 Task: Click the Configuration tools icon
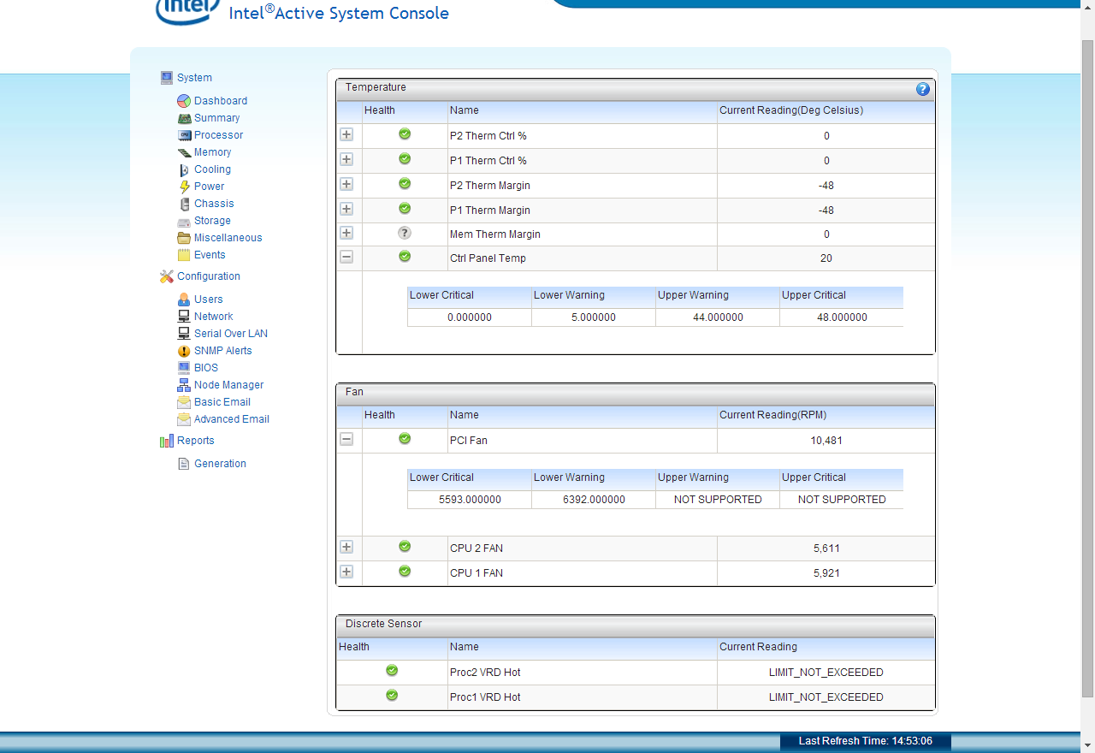coord(167,276)
